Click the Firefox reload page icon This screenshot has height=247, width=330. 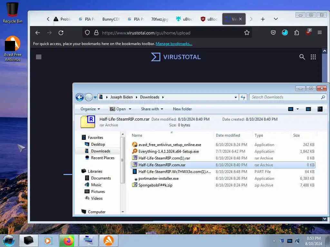(61, 33)
